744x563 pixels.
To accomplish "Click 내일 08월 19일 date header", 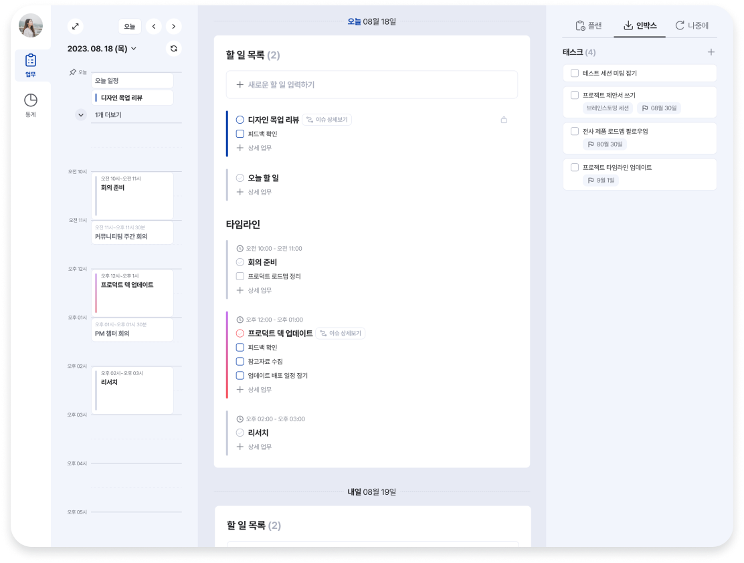I will [371, 492].
